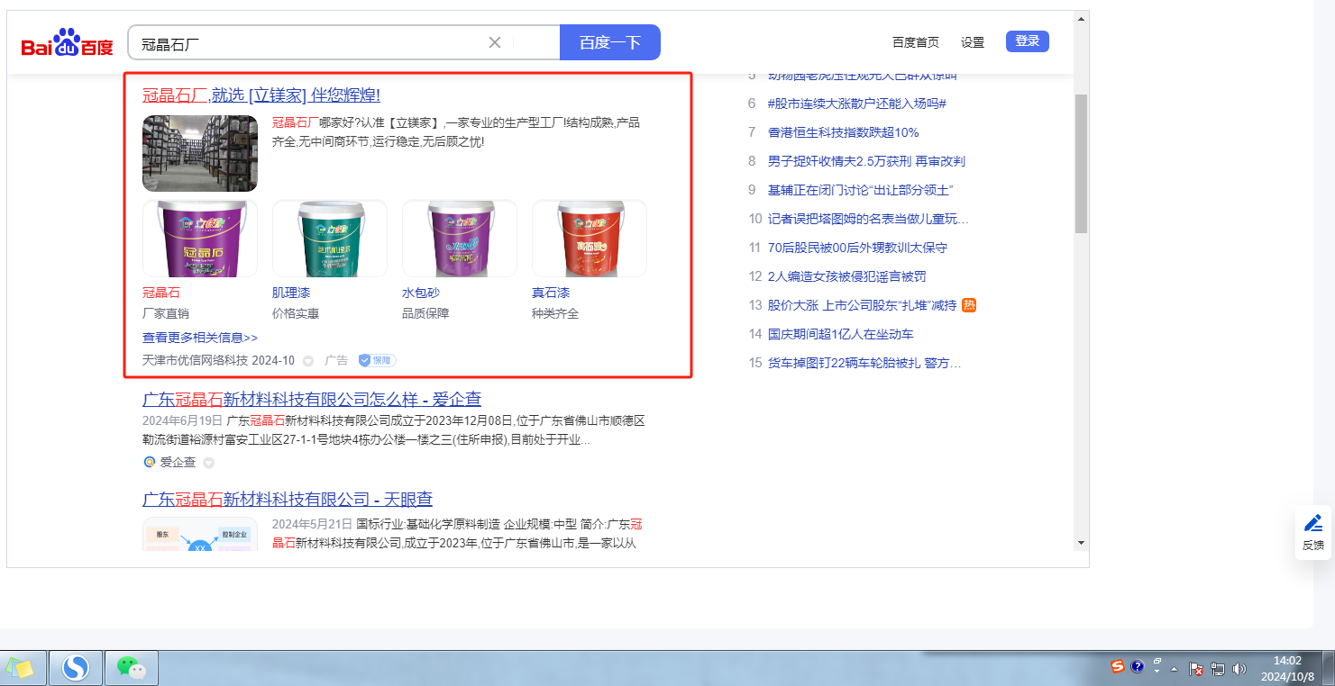Click the page vertical scrollbar thumb
The image size is (1335, 686).
click(1081, 162)
